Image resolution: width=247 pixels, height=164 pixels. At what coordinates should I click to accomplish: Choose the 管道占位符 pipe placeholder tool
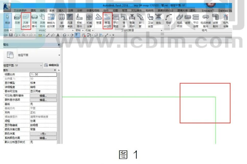(x=107, y=21)
